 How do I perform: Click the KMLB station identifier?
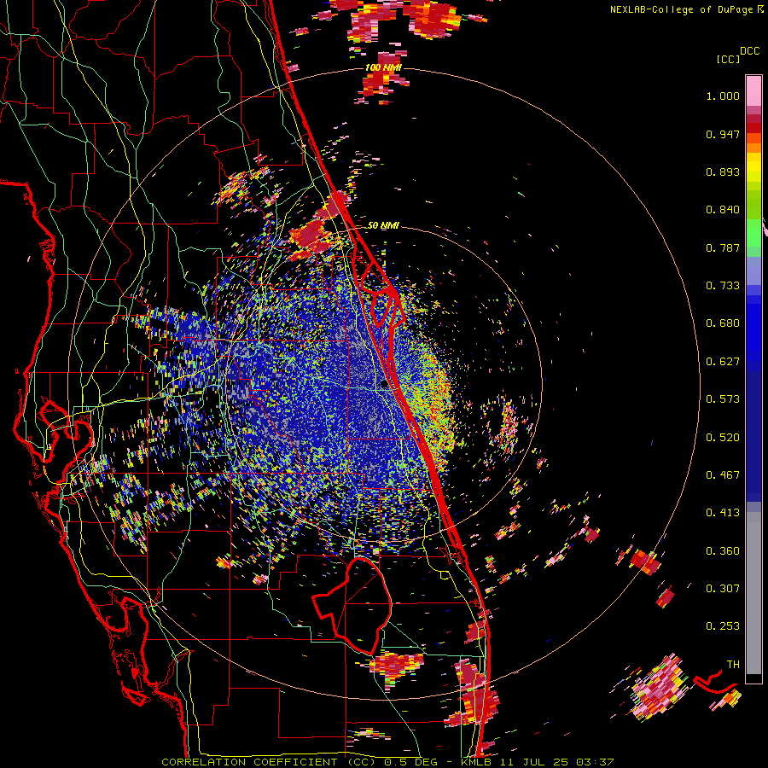tap(478, 762)
